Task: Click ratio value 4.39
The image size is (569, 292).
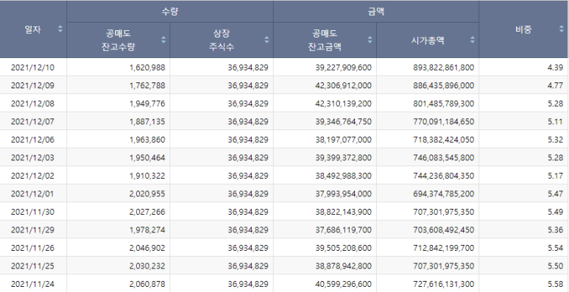Action: (x=555, y=68)
